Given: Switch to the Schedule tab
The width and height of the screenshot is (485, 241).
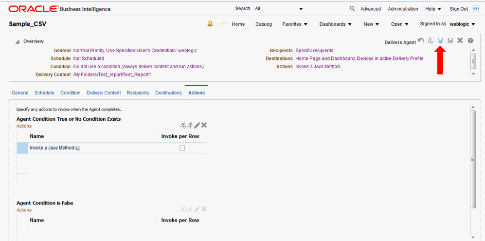Looking at the screenshot, I should coord(44,93).
